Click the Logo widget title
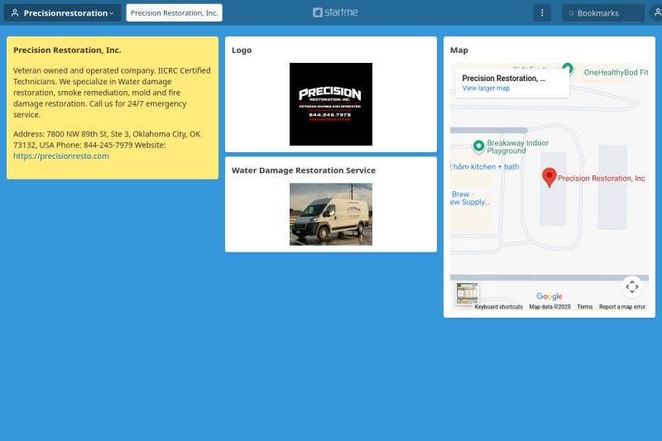The width and height of the screenshot is (662, 441). coord(242,50)
